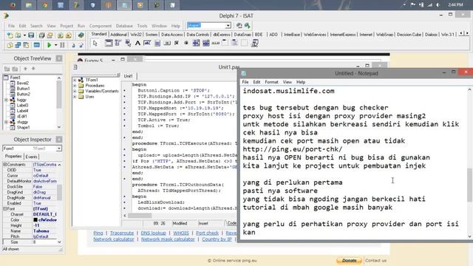Screen dimensions: 473x266
Task: Pick the Button component icon
Action: (167, 44)
